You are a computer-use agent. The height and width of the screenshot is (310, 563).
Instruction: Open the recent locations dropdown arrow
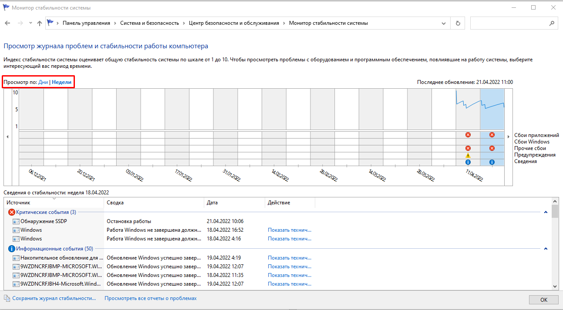[x=30, y=23]
